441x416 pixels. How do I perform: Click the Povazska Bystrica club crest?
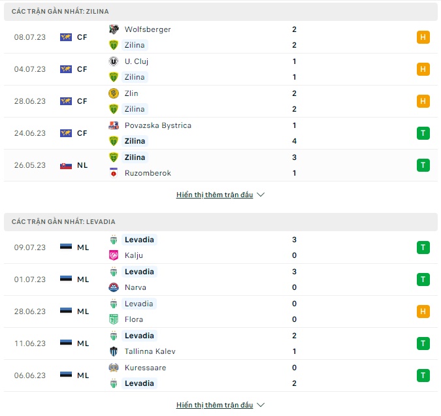[x=114, y=125]
